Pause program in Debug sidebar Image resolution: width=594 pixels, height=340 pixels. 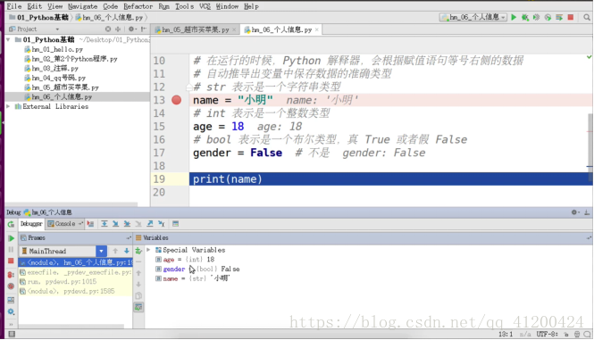pos(11,250)
